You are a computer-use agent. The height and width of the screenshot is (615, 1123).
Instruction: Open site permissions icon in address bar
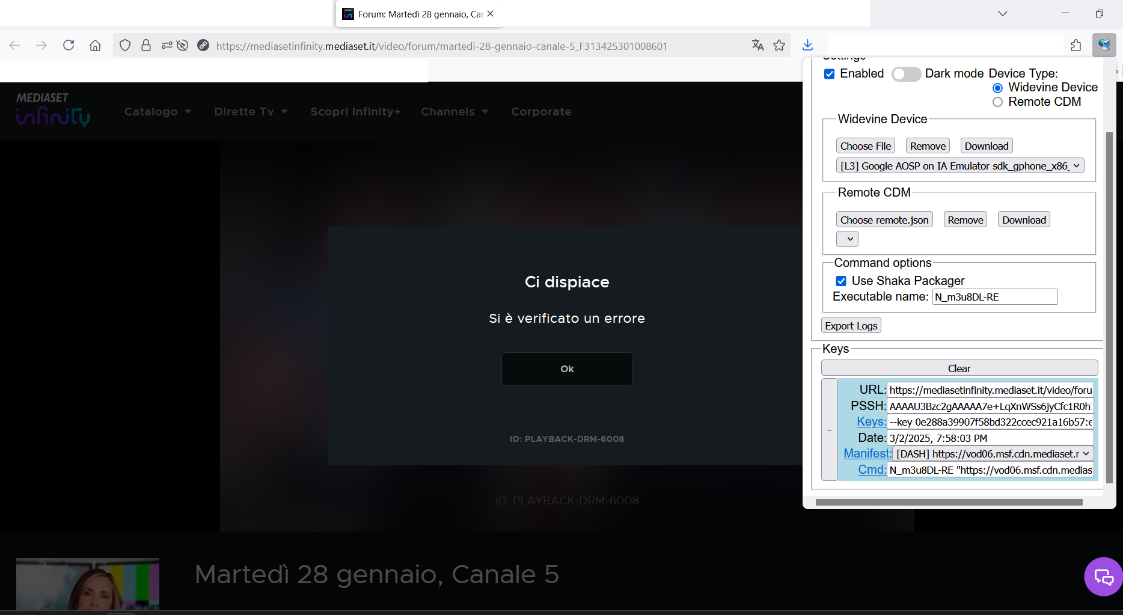pyautogui.click(x=167, y=46)
